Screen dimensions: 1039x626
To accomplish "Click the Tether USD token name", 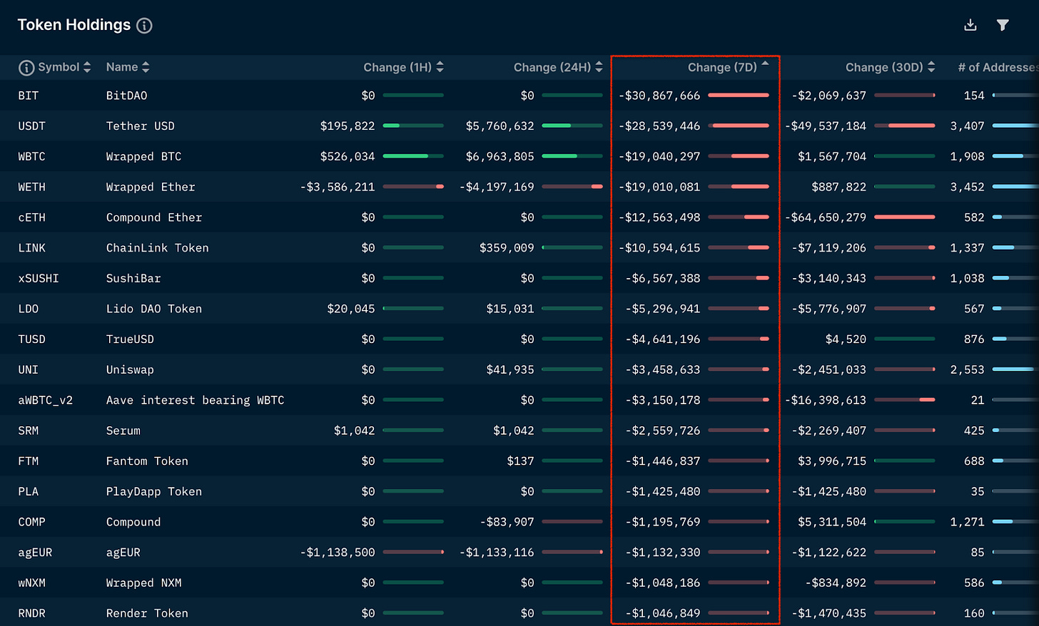I will (x=141, y=126).
